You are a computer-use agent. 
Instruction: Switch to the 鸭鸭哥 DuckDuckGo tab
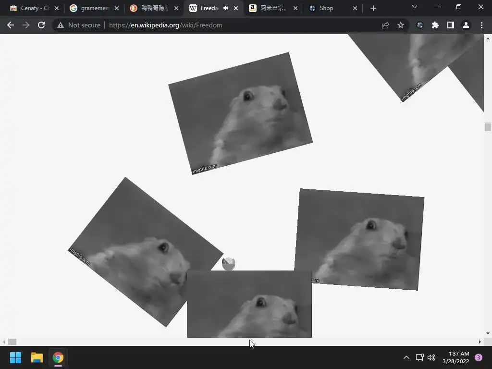pyautogui.click(x=150, y=8)
